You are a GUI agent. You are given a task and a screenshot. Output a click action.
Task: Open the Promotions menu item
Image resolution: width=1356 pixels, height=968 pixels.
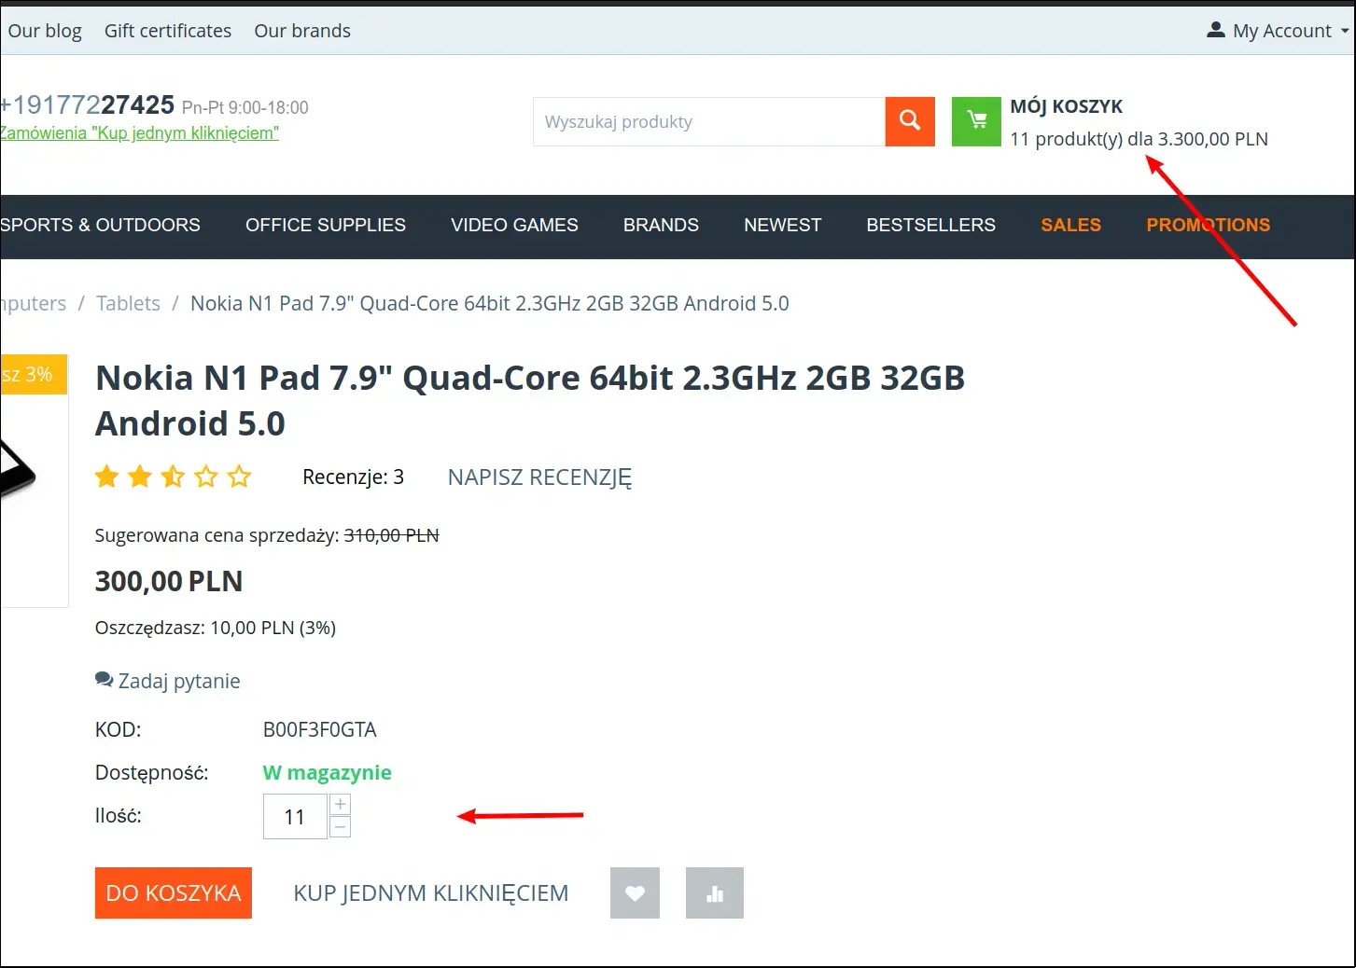click(x=1208, y=225)
